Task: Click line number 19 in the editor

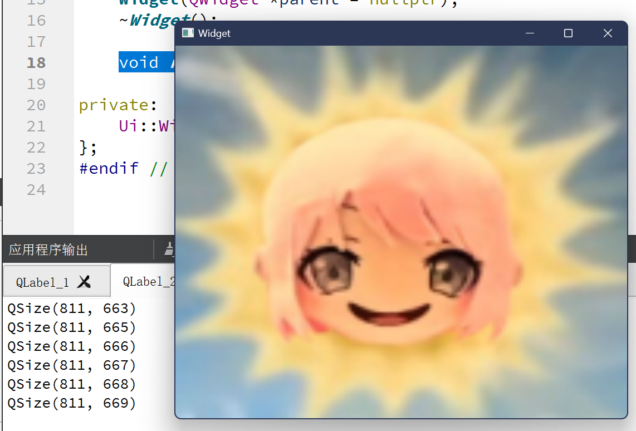Action: coord(36,84)
